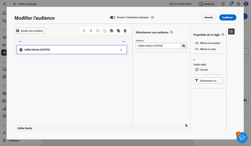The image size is (251, 146).
Task: Remove Coffee Works (LST970) with the X
Action: click(x=121, y=50)
